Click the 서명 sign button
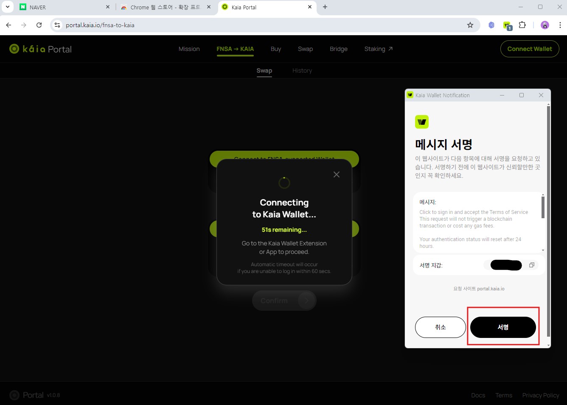The image size is (567, 405). [503, 327]
